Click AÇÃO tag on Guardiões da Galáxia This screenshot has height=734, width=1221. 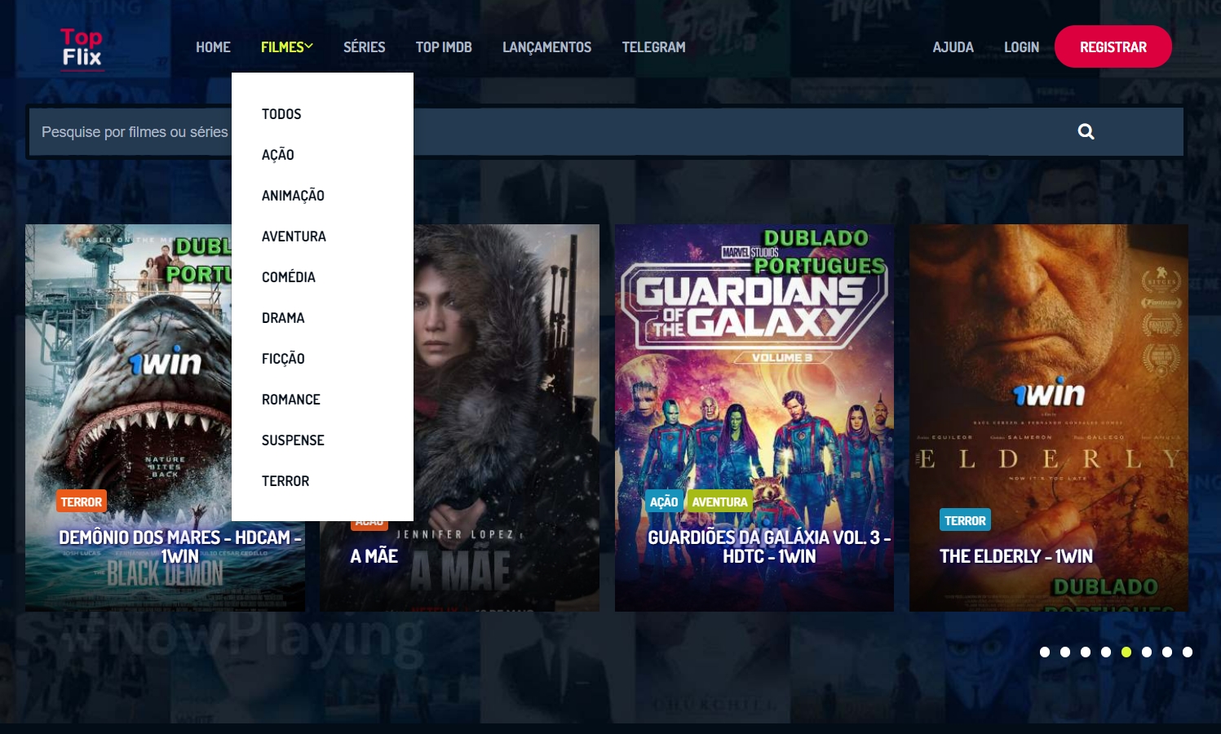coord(664,502)
